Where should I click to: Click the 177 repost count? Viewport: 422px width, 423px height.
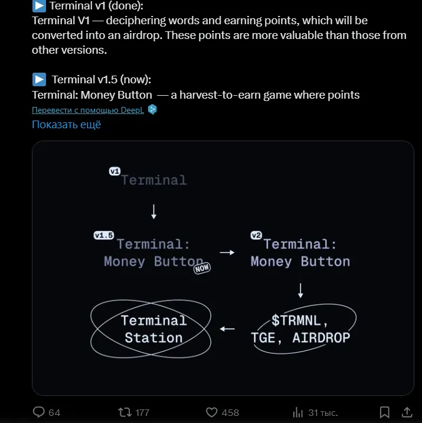(142, 413)
